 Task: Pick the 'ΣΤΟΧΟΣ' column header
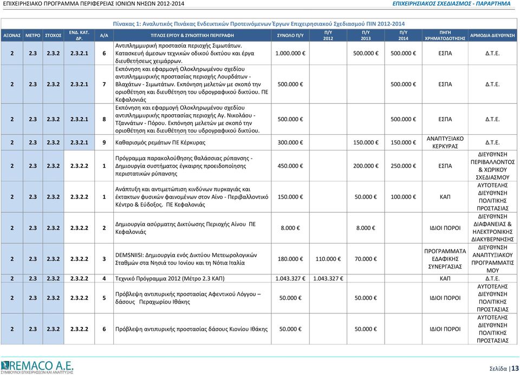click(54, 36)
